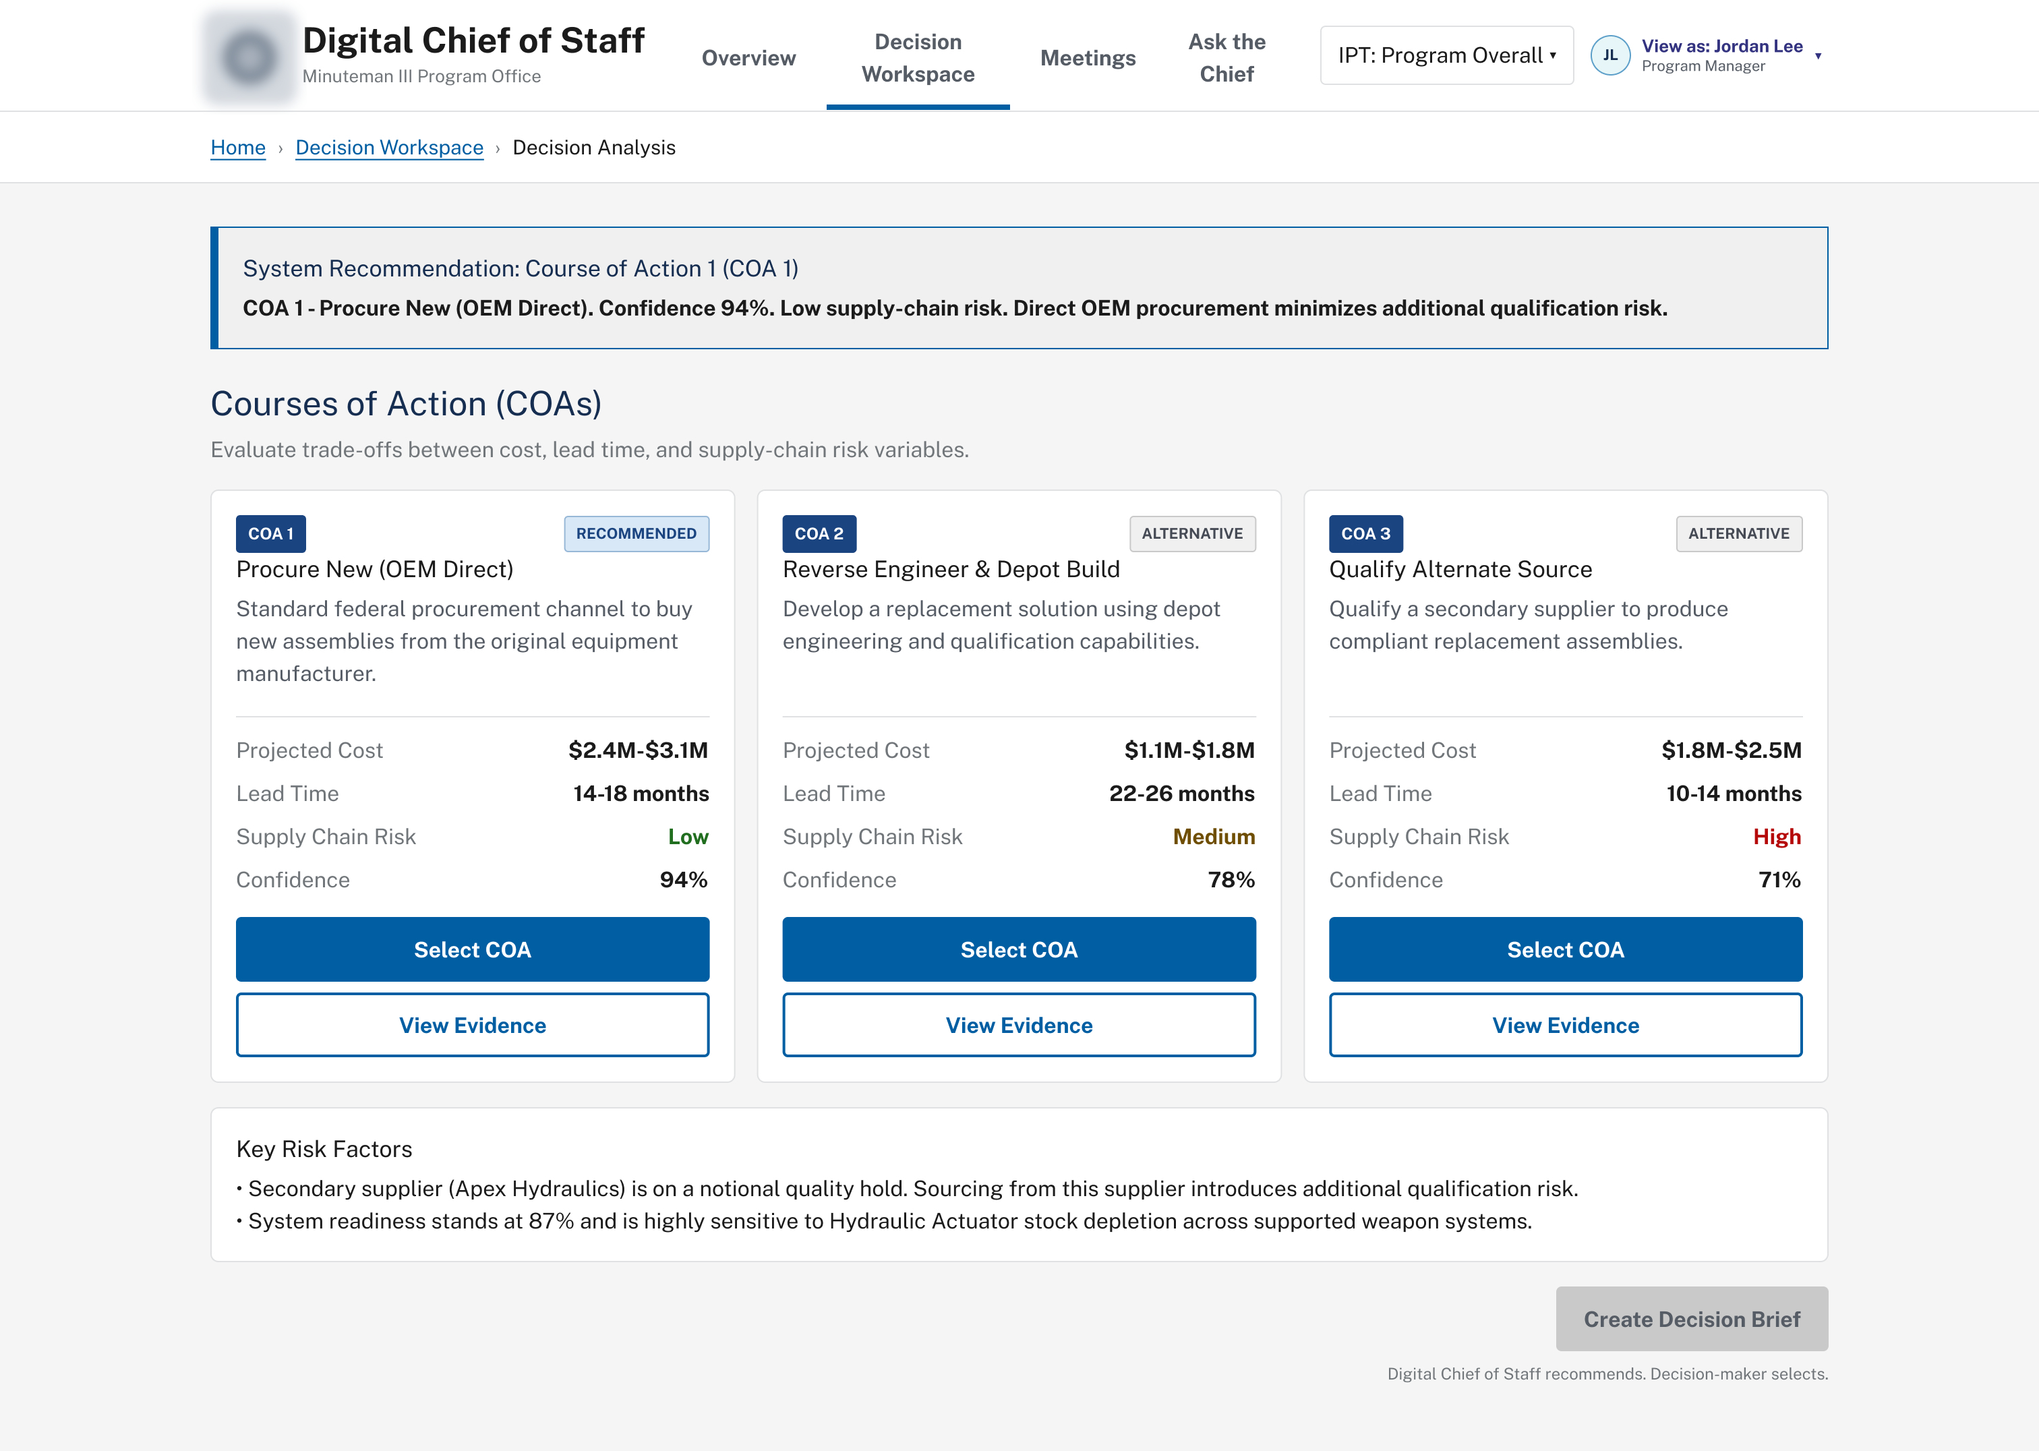This screenshot has height=1451, width=2039.
Task: Click the Key Risk Factors heading
Action: point(324,1149)
